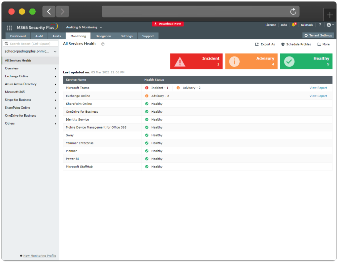The height and width of the screenshot is (262, 338).
Task: Click the browser address bar
Action: point(200,12)
